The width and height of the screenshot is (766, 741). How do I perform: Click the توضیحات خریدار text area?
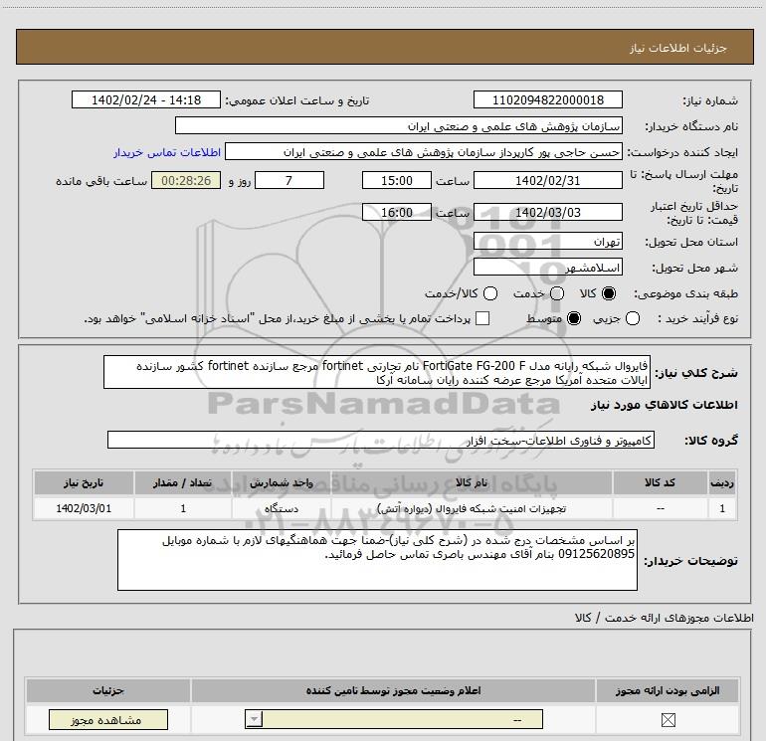pos(377,560)
